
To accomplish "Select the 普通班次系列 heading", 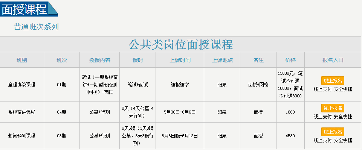I will pos(36,27).
